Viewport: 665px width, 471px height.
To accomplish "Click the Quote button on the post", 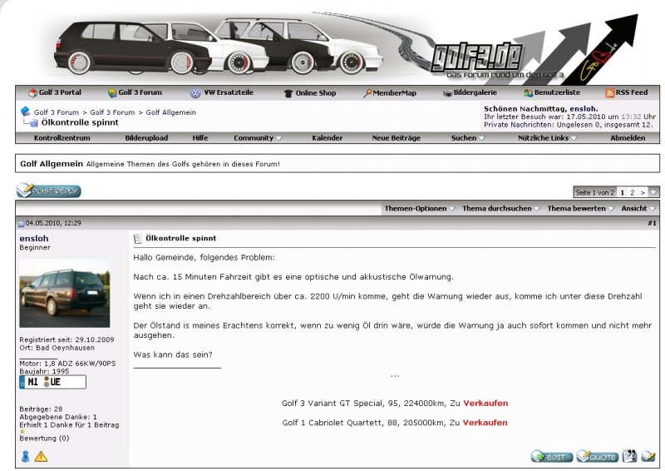I will coord(597,456).
